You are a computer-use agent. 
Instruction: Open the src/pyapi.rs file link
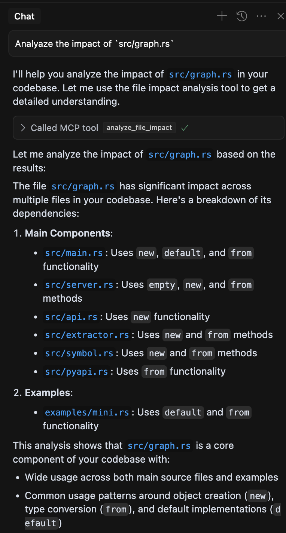click(76, 371)
